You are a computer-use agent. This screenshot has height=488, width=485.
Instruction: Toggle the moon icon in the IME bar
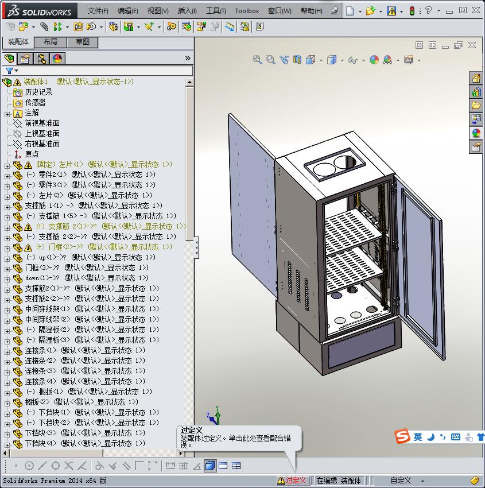pos(431,437)
